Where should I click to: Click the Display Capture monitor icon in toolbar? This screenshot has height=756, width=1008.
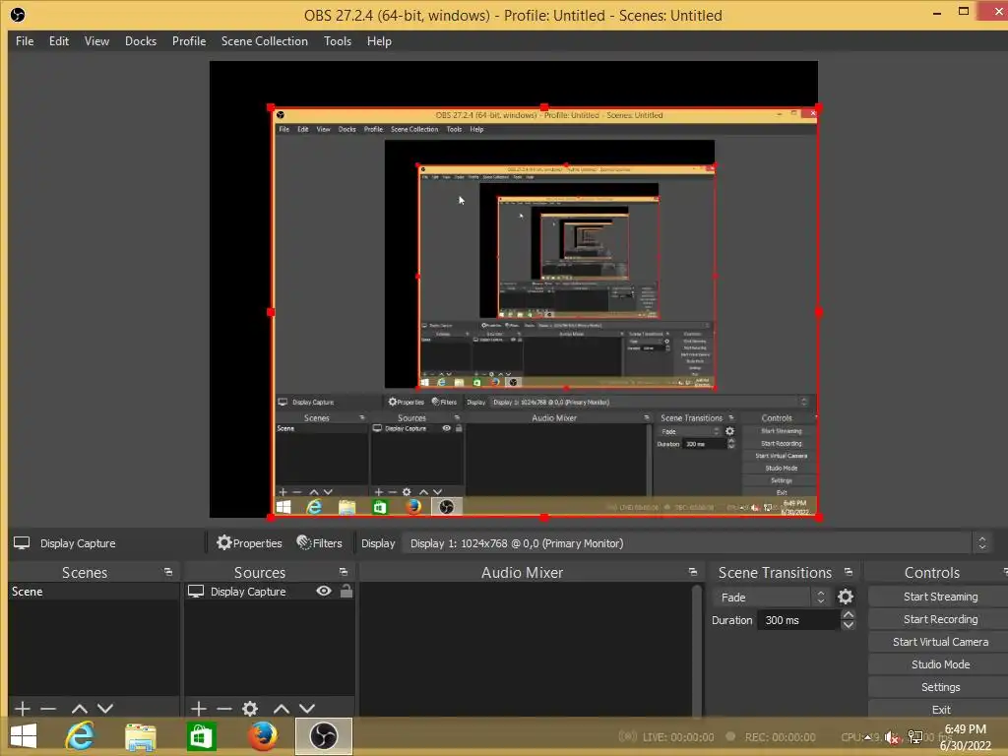[x=22, y=543]
